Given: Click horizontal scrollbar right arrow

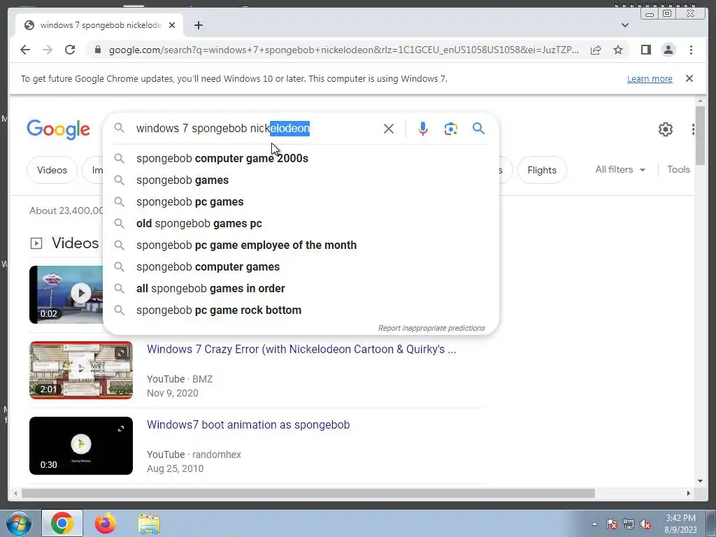Looking at the screenshot, I should pos(689,493).
